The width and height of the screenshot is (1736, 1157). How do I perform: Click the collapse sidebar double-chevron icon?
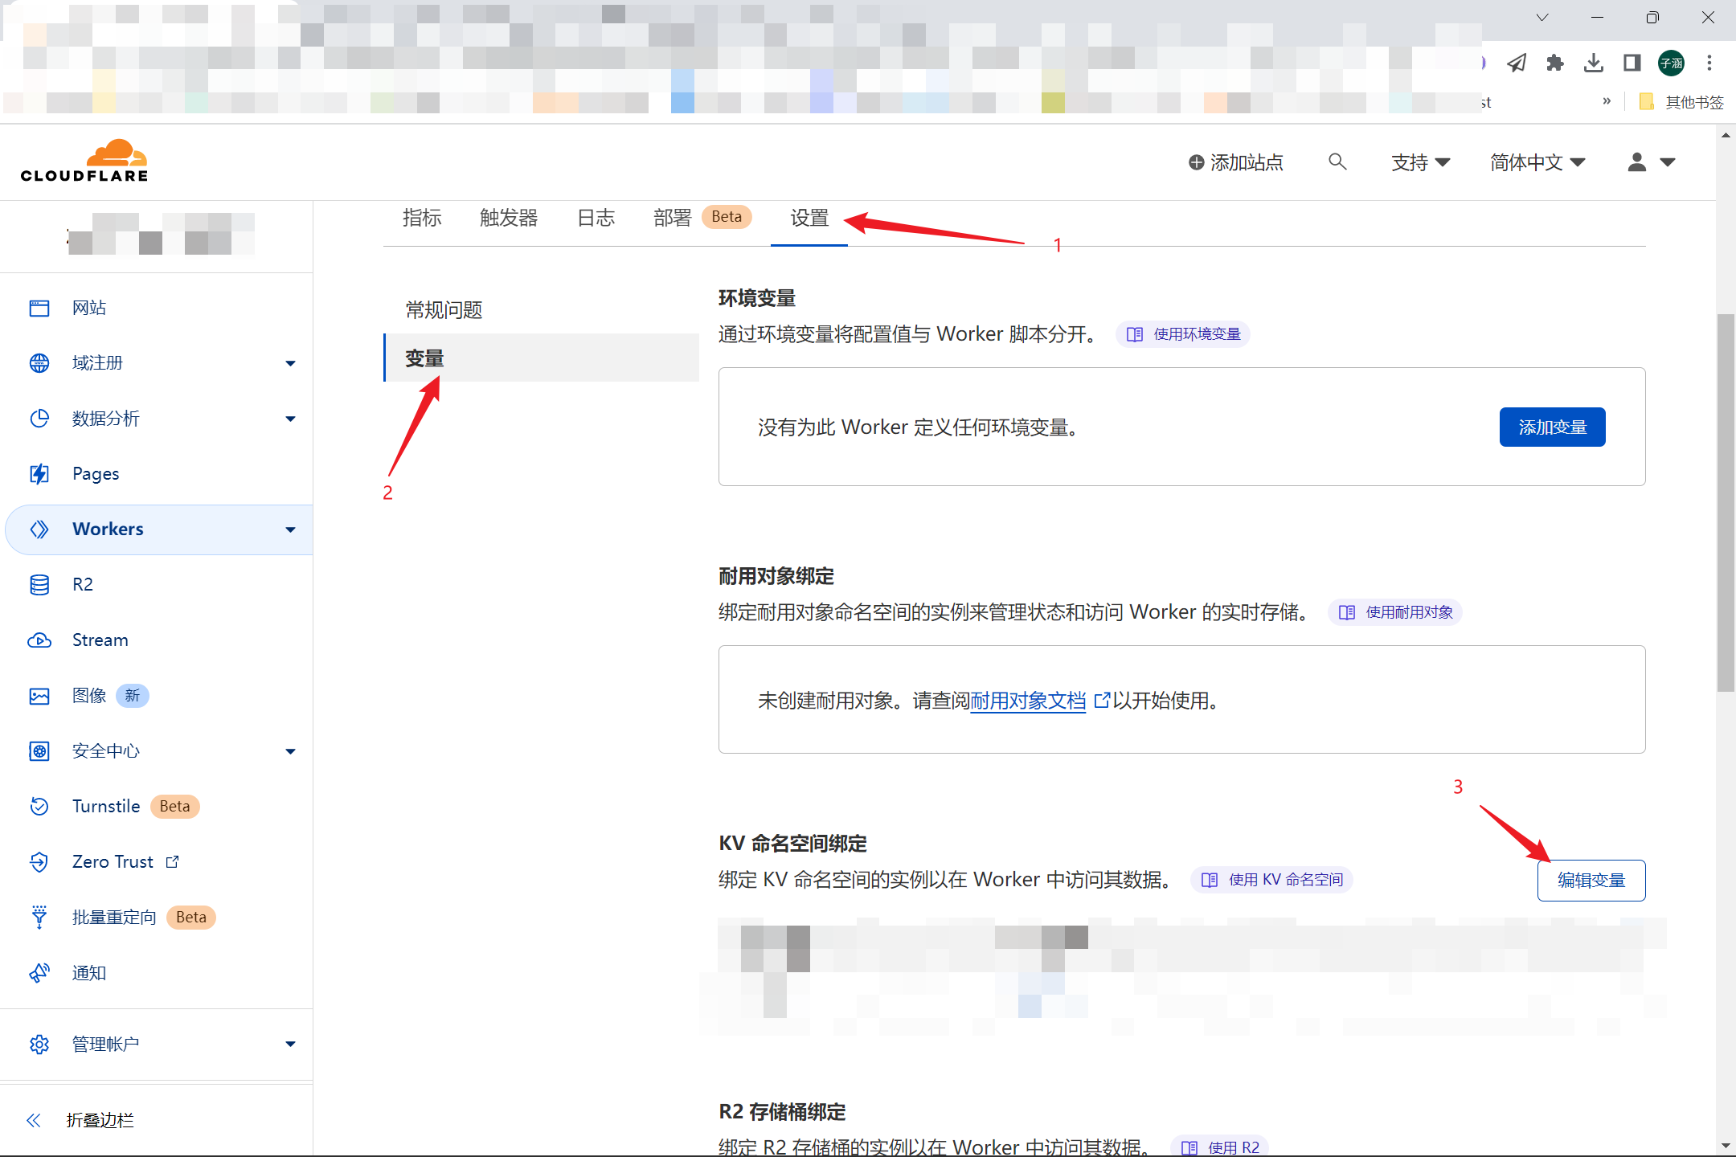(34, 1120)
